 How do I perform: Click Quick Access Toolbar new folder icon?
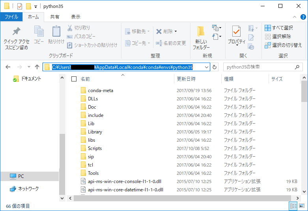[x=29, y=6]
